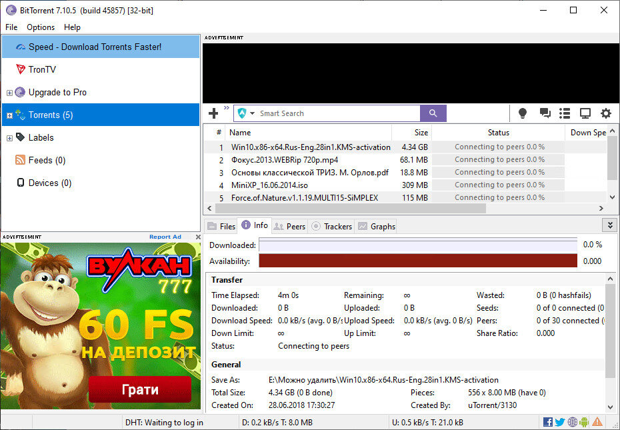Click the Downloaded progress bar
The height and width of the screenshot is (430, 620).
click(419, 245)
